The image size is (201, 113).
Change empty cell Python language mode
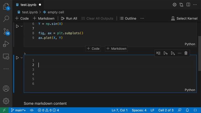tap(190, 90)
